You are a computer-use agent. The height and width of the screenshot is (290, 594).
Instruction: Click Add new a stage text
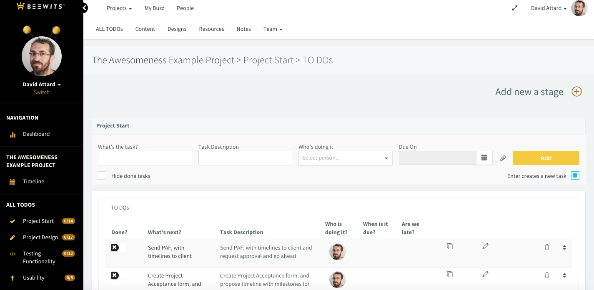click(529, 92)
